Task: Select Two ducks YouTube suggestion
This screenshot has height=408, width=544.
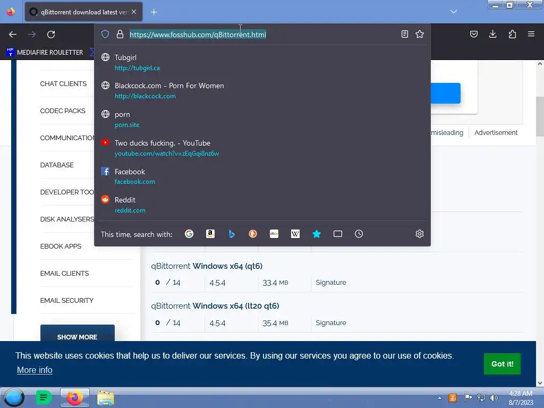Action: click(262, 148)
